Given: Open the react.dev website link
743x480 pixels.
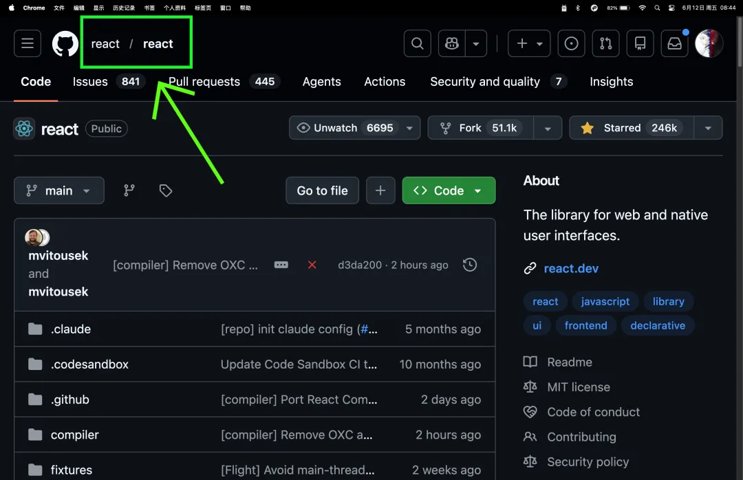Looking at the screenshot, I should [571, 268].
